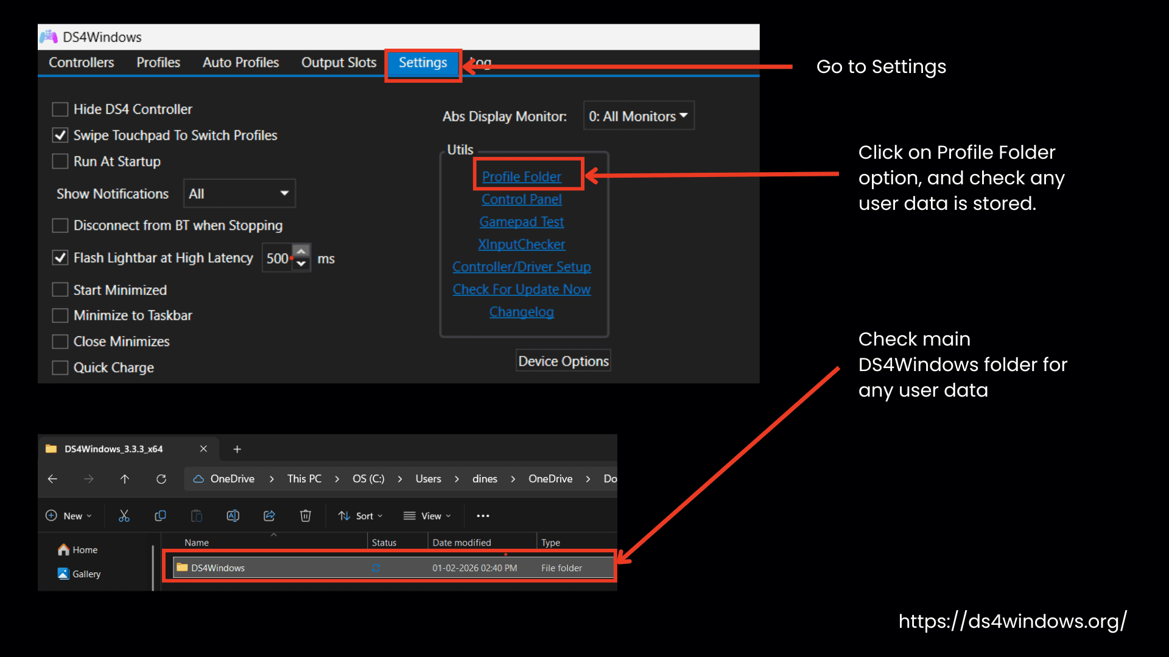This screenshot has width=1169, height=657.
Task: Click Date modified column header
Action: [462, 542]
